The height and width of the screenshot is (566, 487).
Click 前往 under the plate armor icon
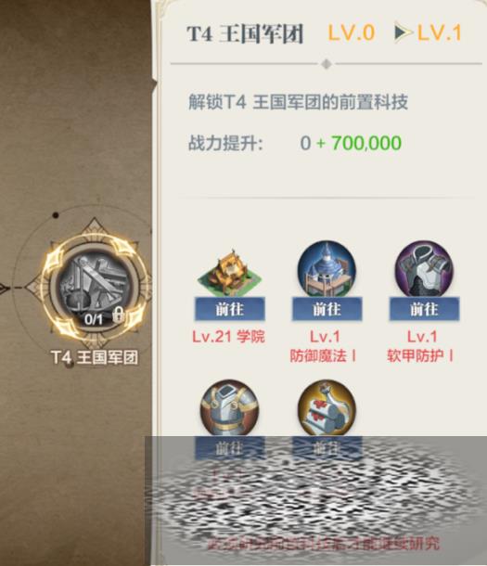coord(230,448)
